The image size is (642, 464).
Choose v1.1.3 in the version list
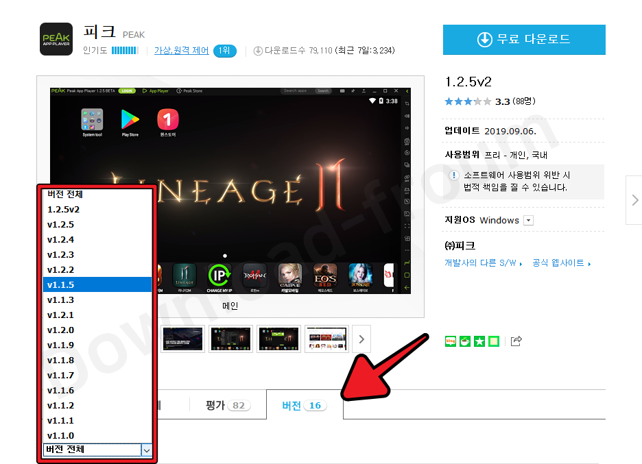(97, 300)
